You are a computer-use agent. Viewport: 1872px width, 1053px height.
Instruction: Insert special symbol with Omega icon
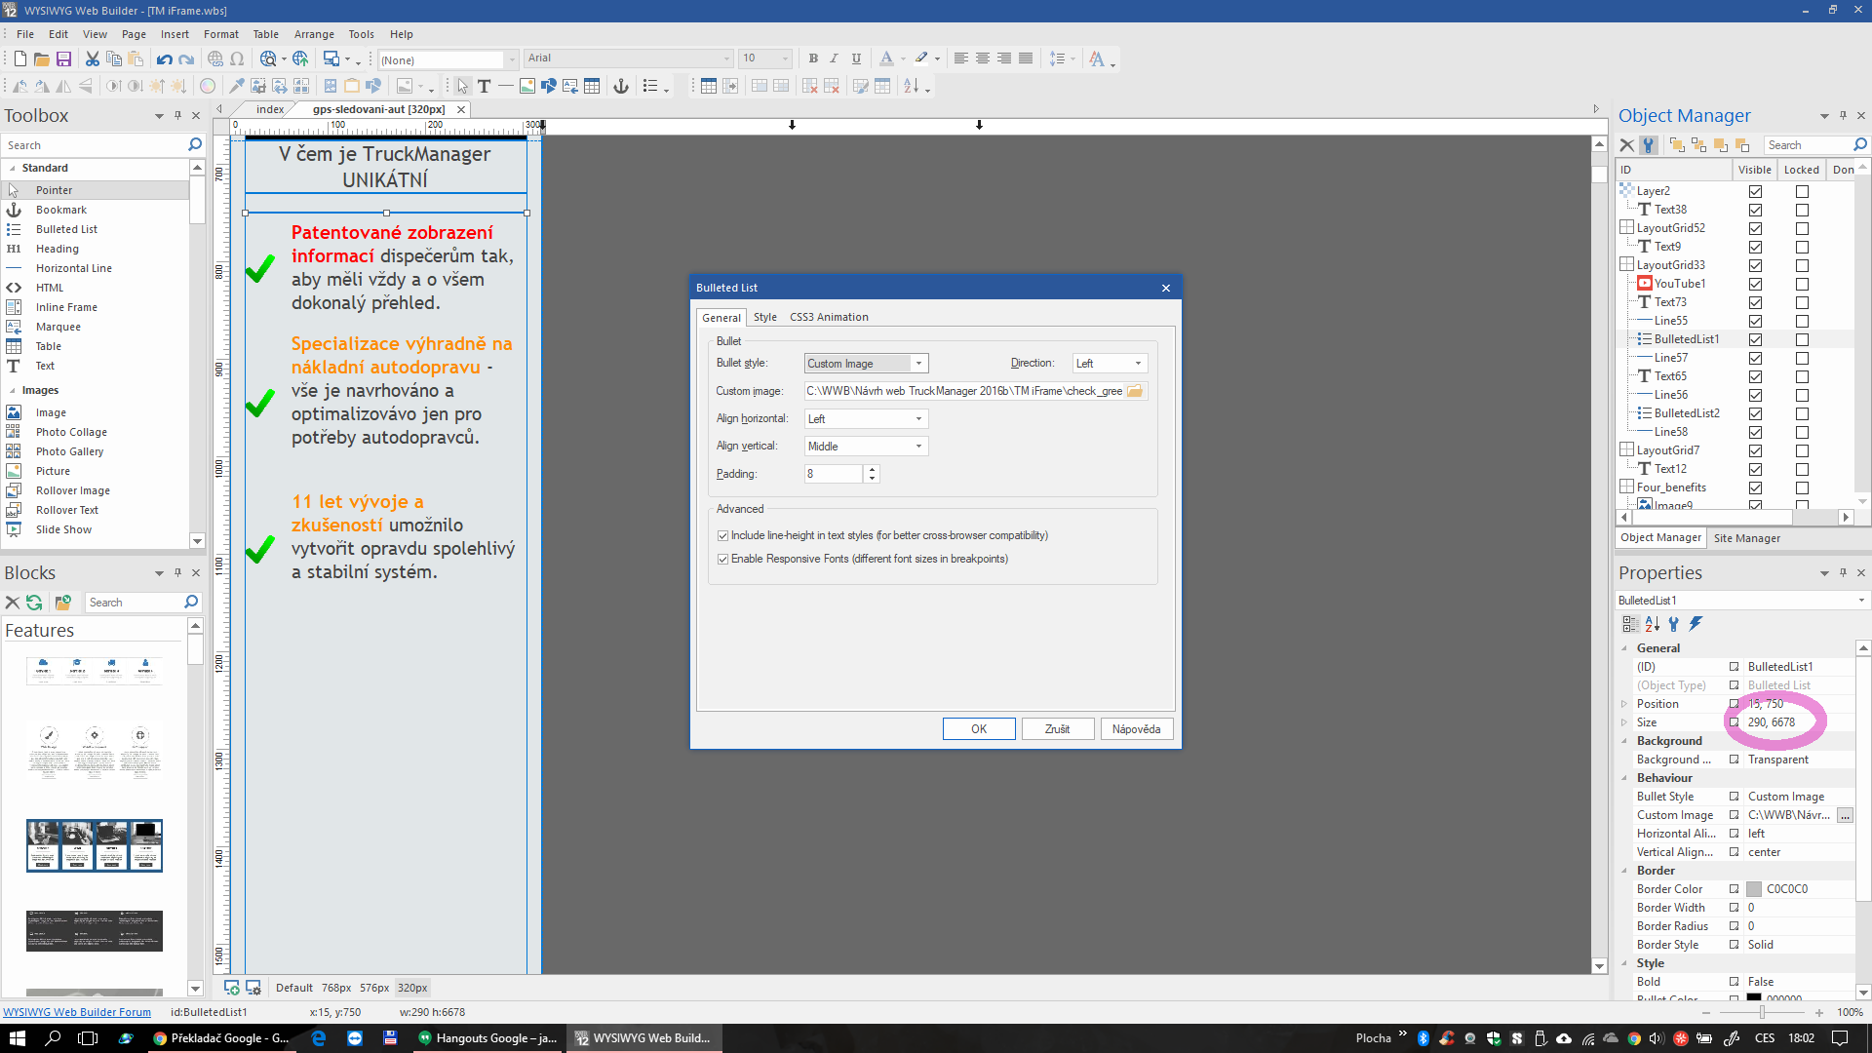237,59
